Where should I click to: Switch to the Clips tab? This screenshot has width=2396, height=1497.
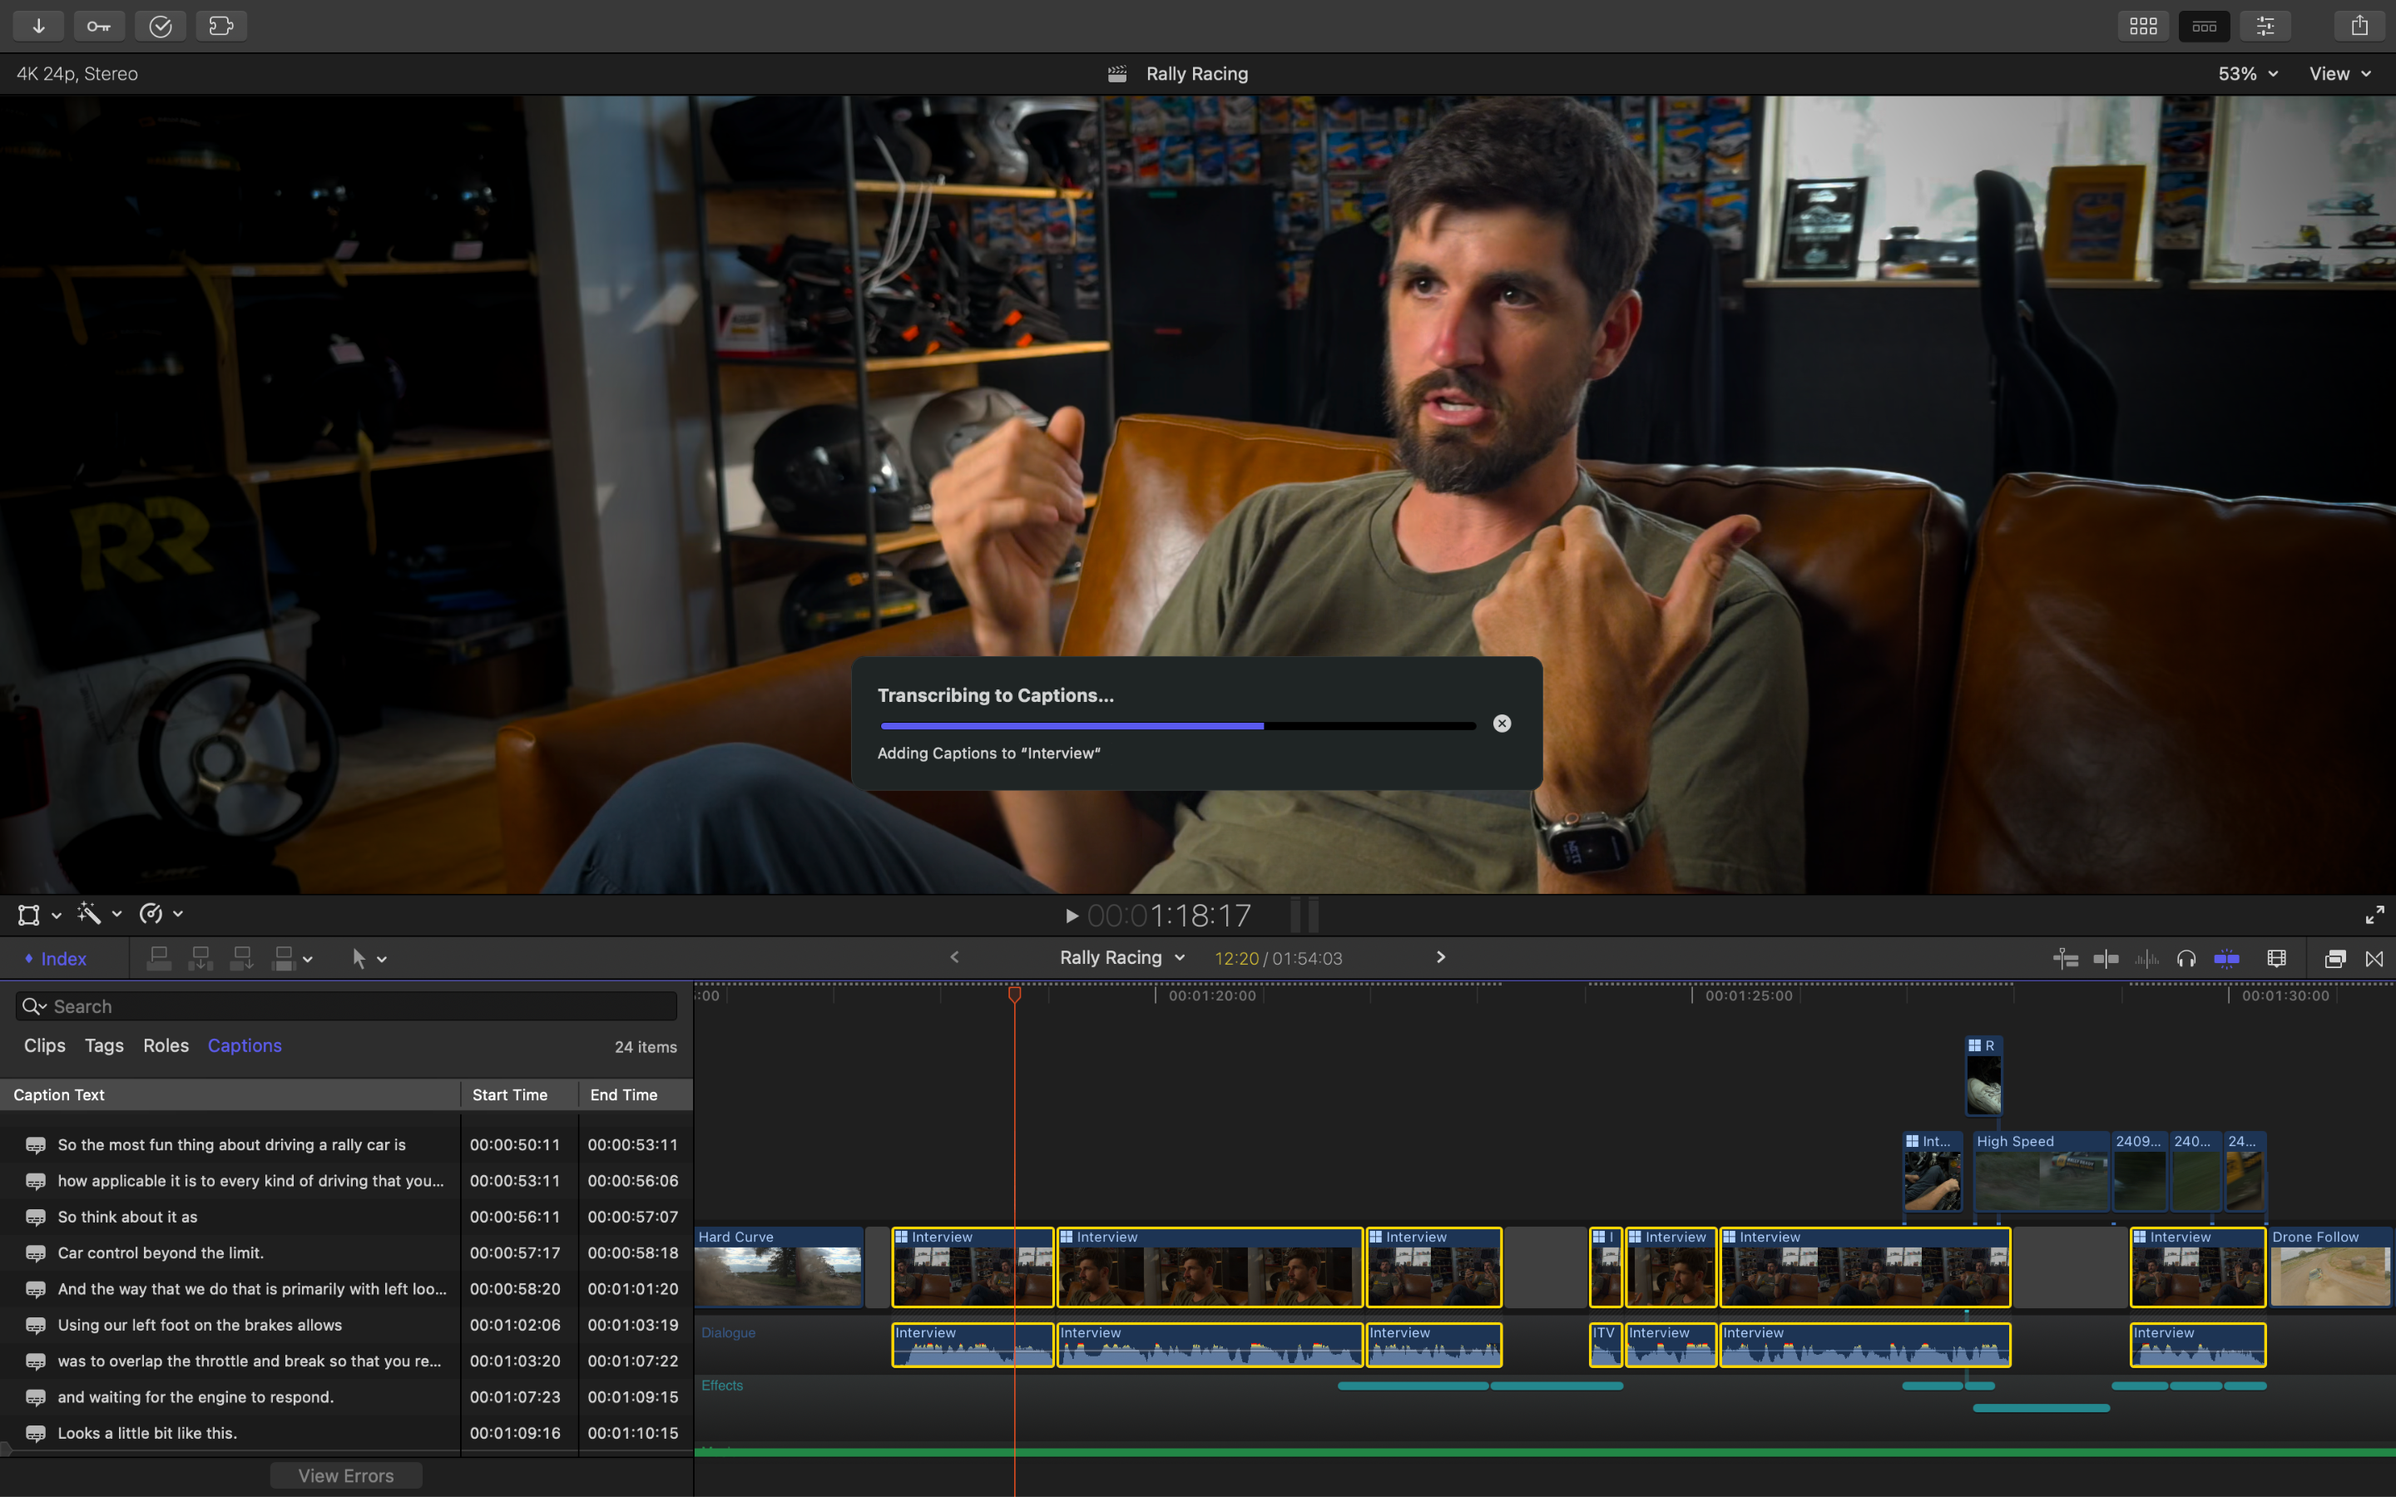pos(45,1045)
